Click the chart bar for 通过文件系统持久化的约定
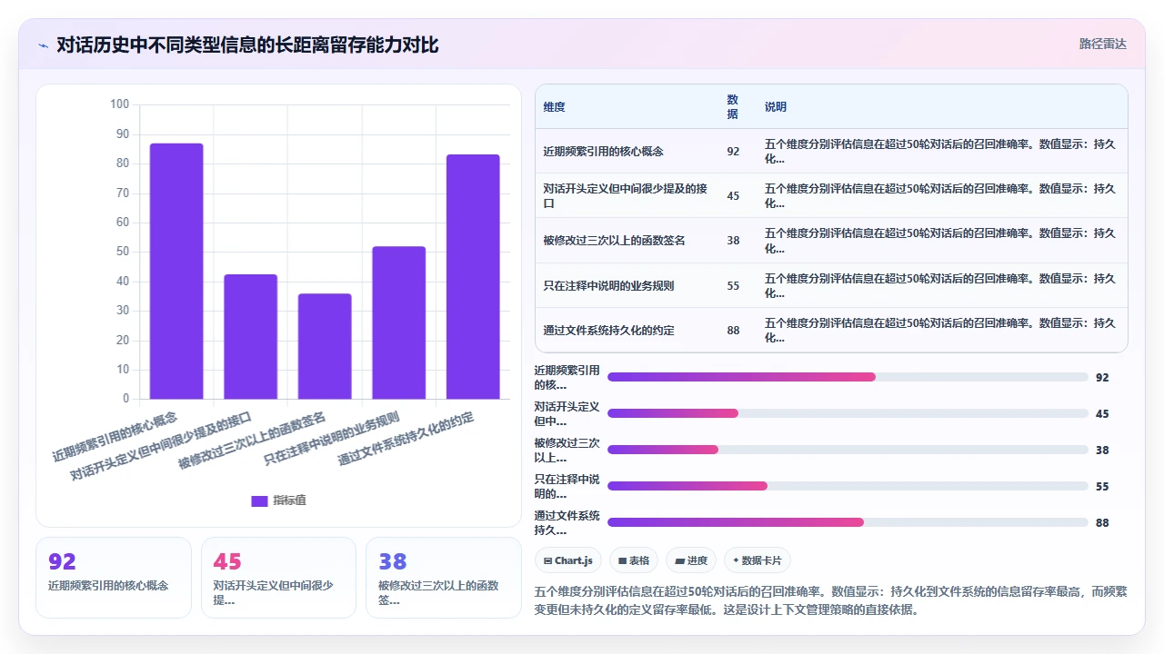The image size is (1164, 654). point(473,276)
